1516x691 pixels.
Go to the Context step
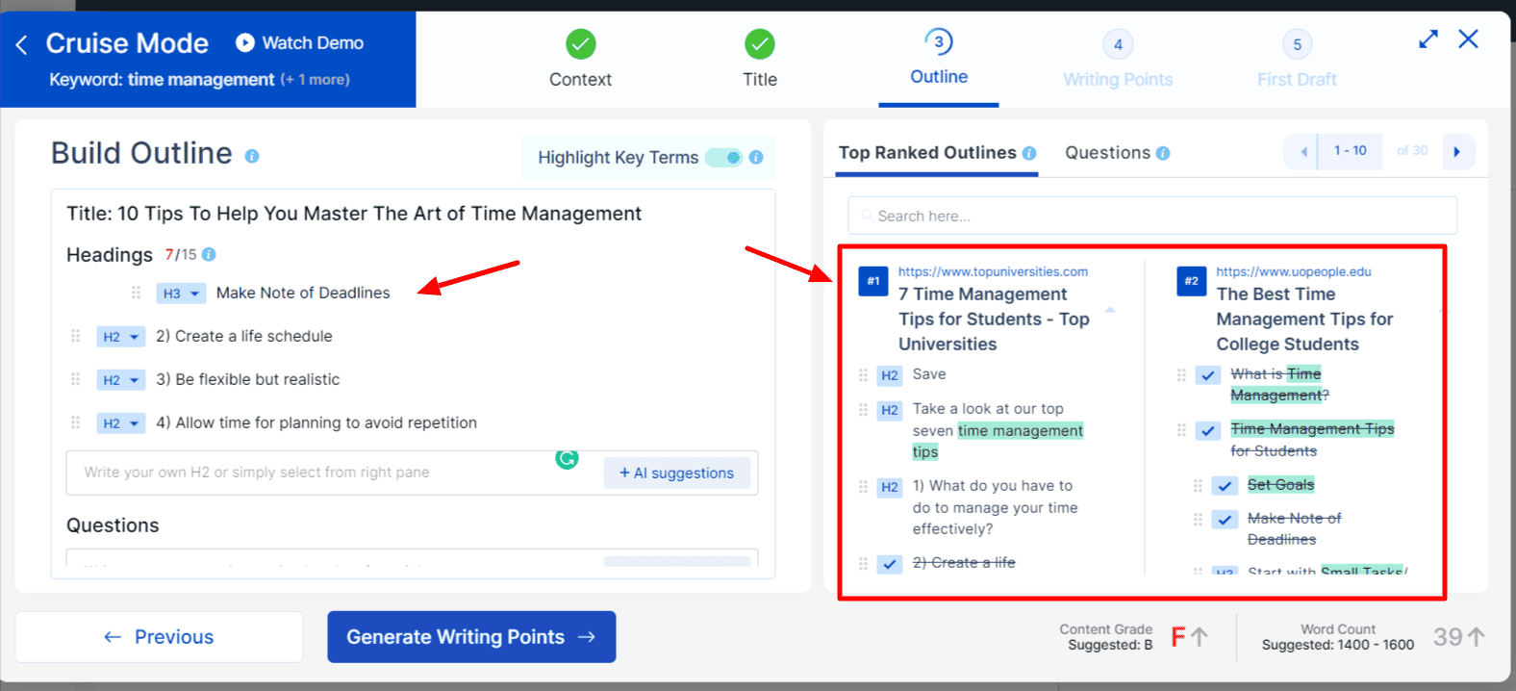[x=580, y=59]
